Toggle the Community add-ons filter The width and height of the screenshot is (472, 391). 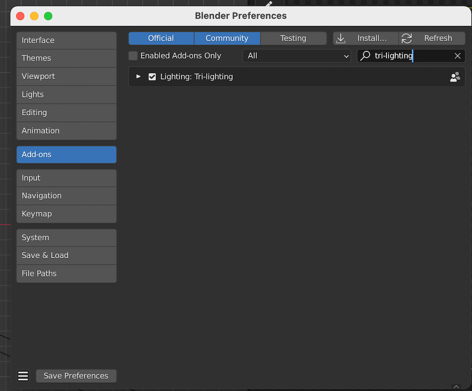[227, 38]
